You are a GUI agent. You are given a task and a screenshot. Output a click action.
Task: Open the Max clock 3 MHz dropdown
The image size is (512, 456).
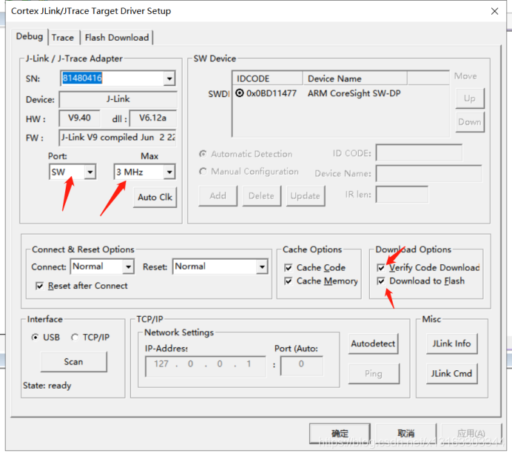(169, 172)
